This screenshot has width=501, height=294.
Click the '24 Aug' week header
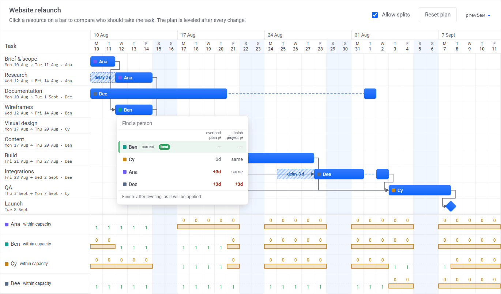(275, 35)
